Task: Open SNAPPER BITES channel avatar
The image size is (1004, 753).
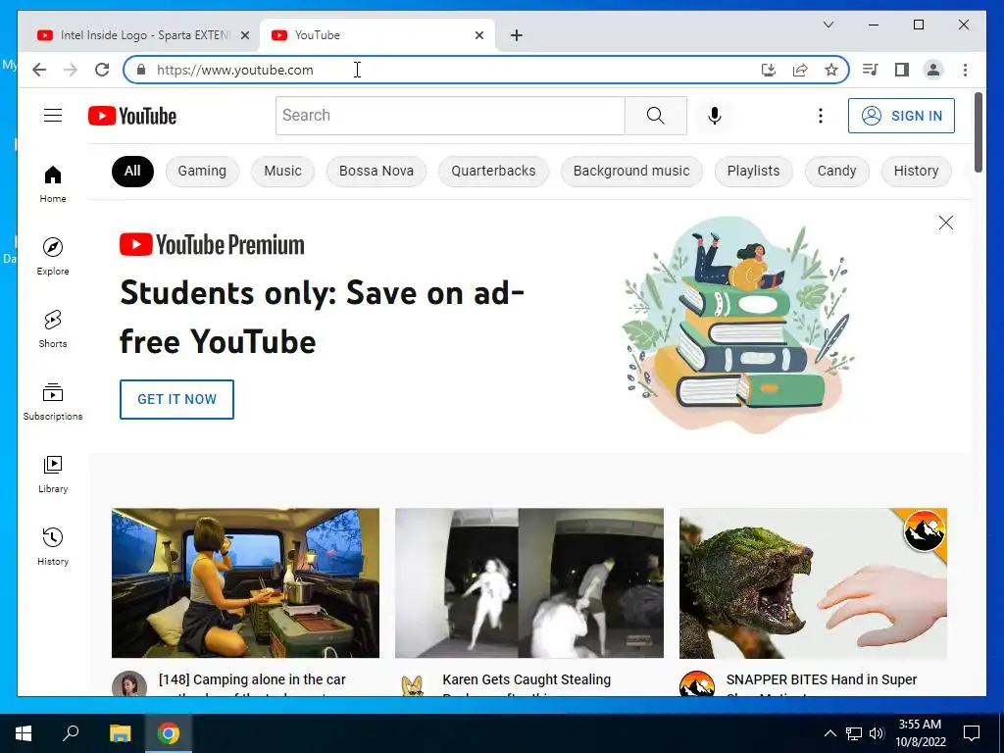Action: tap(697, 683)
